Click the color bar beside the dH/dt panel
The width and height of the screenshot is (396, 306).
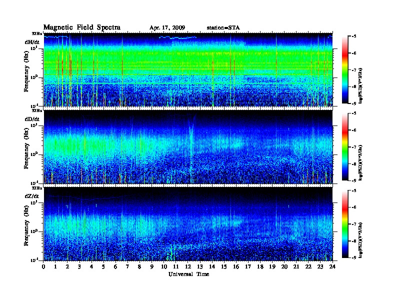tap(345, 69)
